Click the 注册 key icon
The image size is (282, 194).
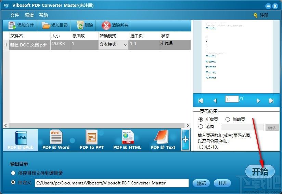coord(255,16)
